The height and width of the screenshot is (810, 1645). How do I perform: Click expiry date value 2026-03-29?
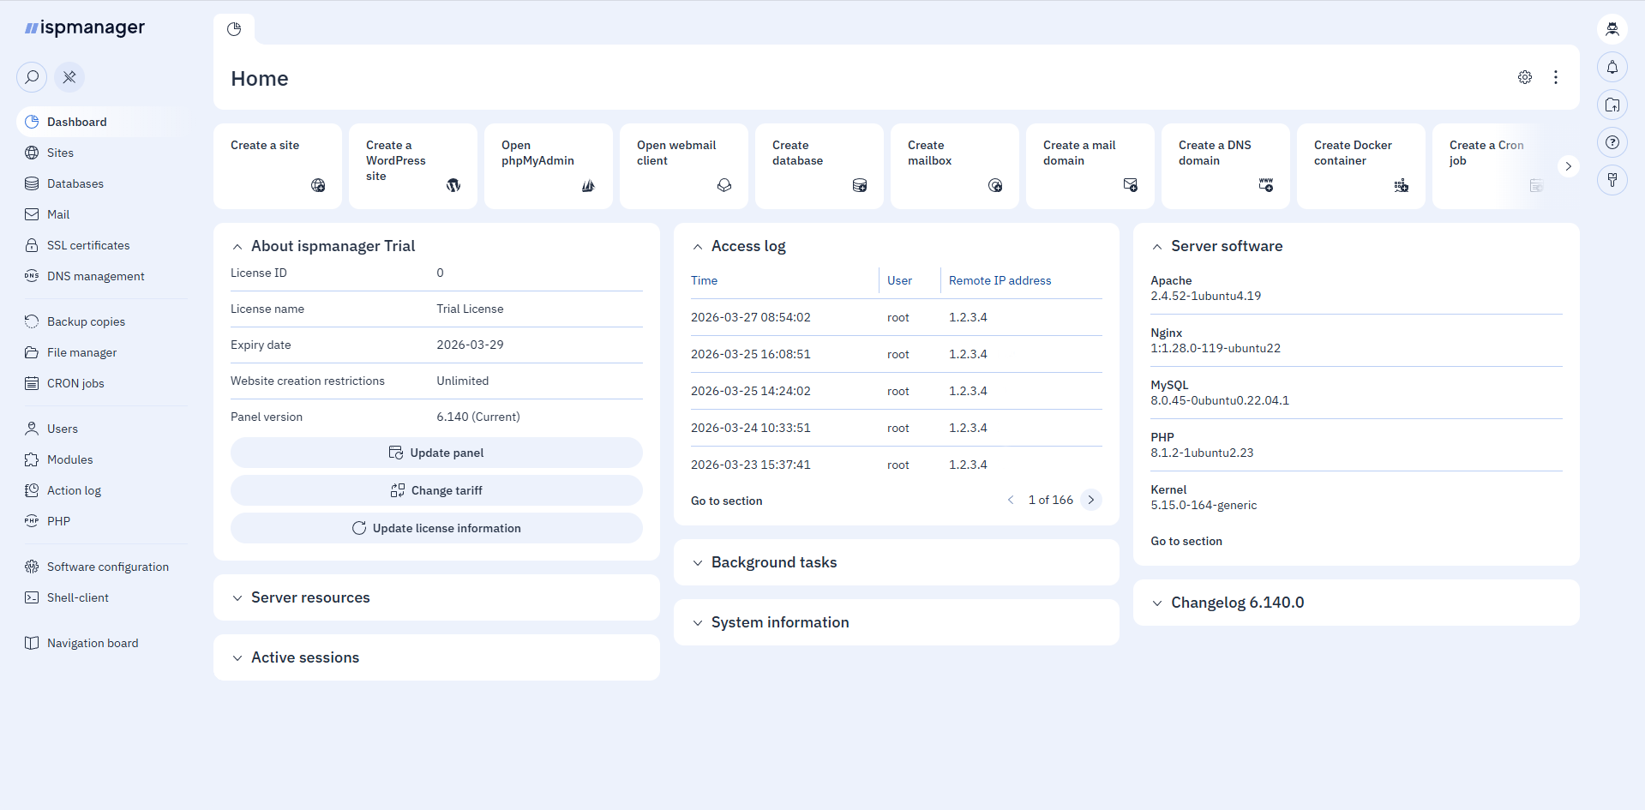470,345
